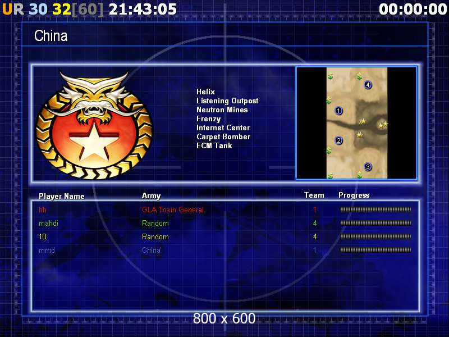Image resolution: width=449 pixels, height=337 pixels.
Task: Click Listening Outpost in unit list
Action: (227, 101)
